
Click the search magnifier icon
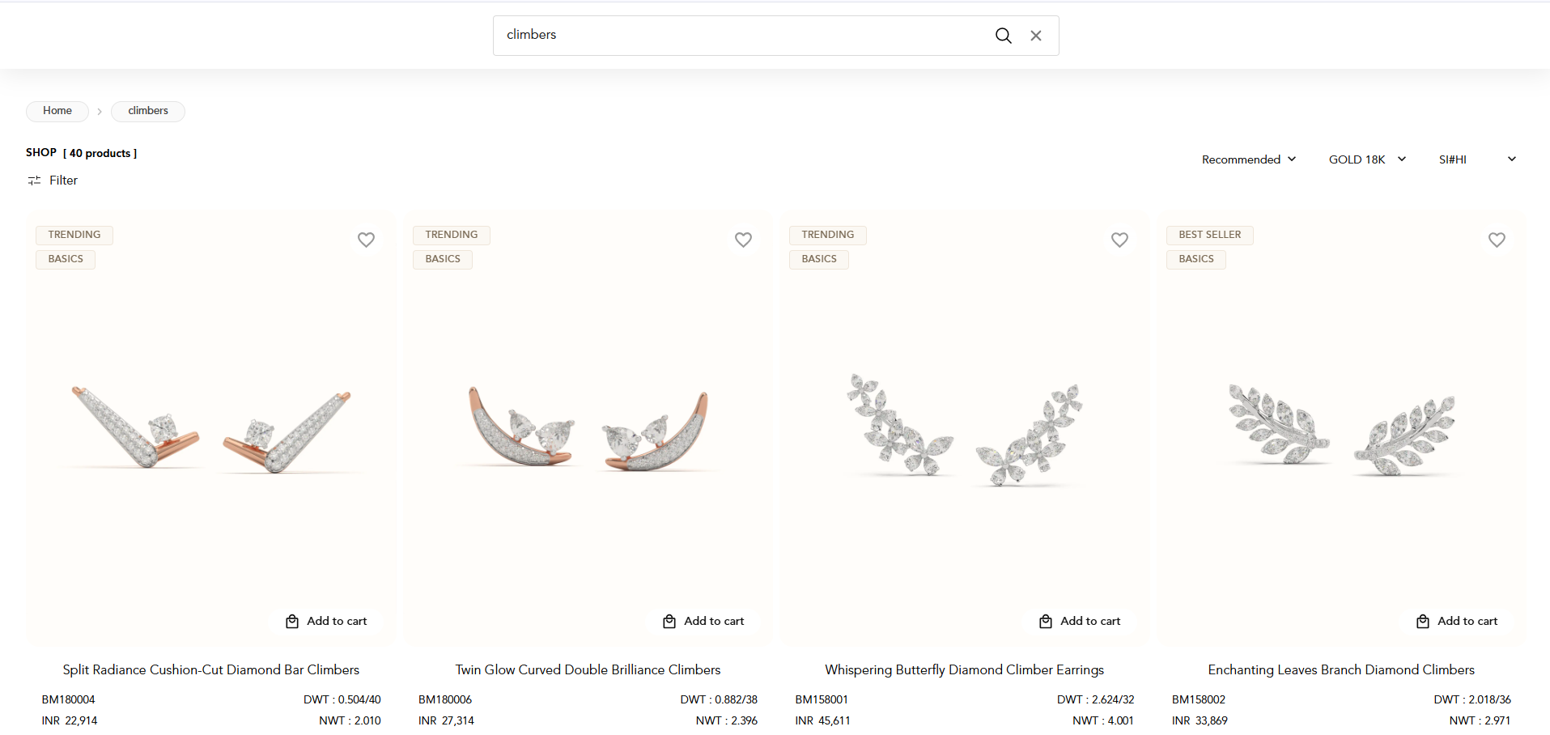coord(1003,36)
